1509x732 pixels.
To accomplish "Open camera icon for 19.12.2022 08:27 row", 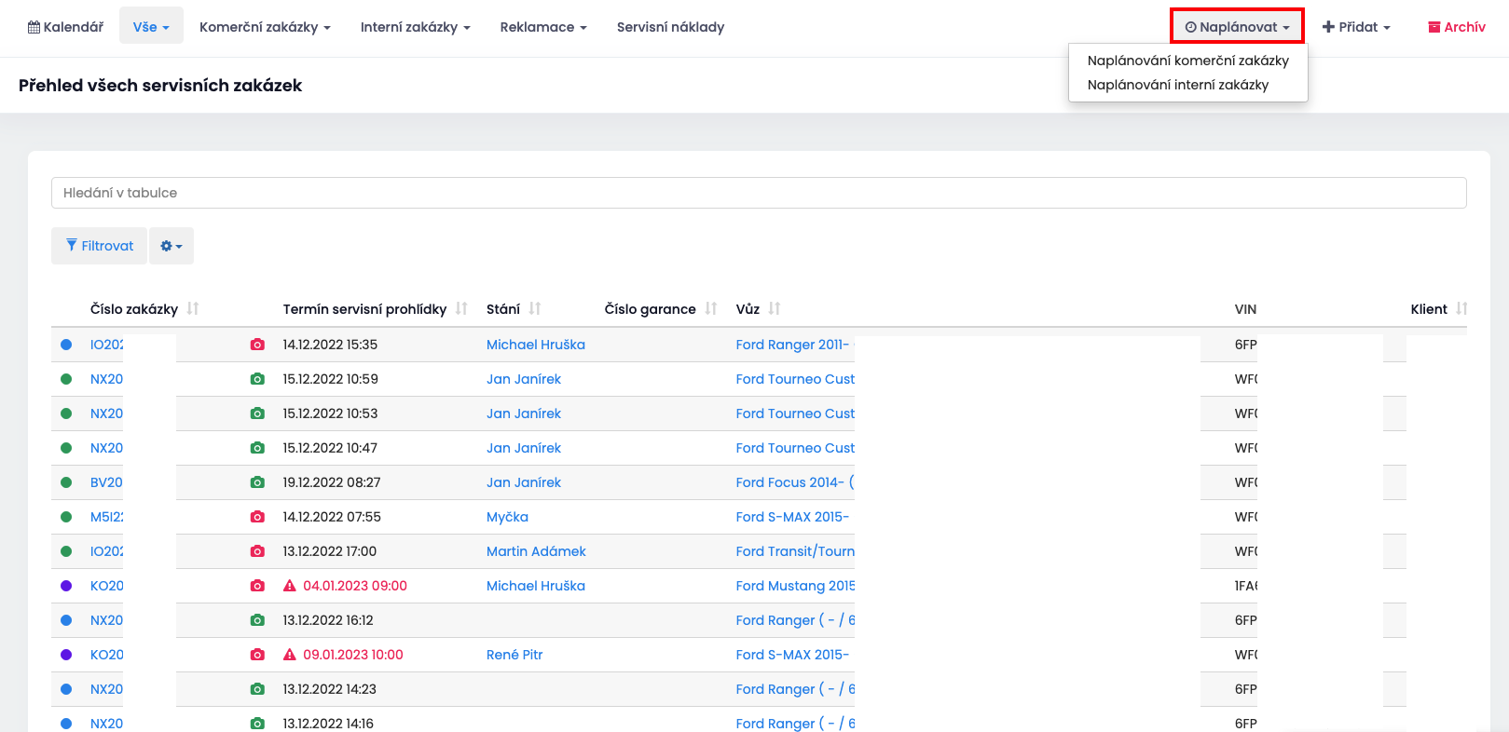I will point(257,482).
